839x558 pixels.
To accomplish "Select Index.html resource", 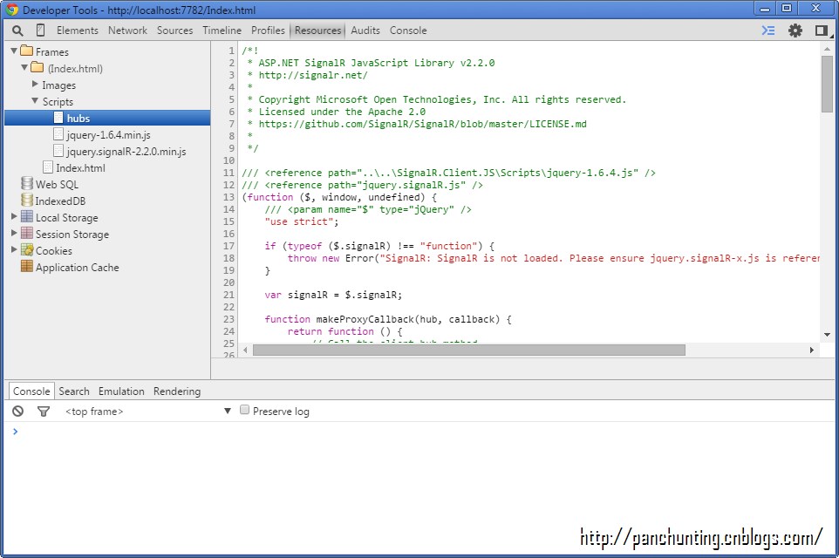I will tap(81, 168).
